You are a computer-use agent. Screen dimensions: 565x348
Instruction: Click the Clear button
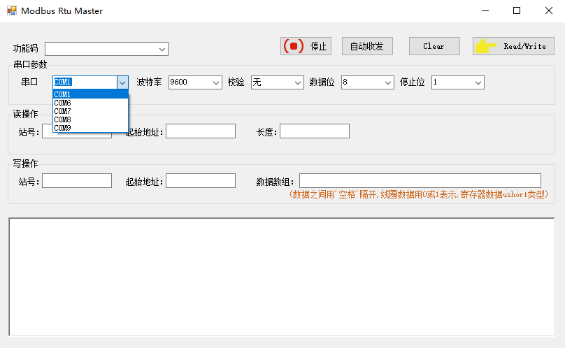click(x=434, y=46)
